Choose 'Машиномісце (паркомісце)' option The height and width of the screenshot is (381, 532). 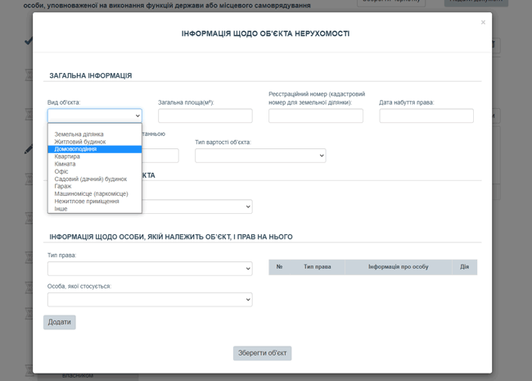91,194
